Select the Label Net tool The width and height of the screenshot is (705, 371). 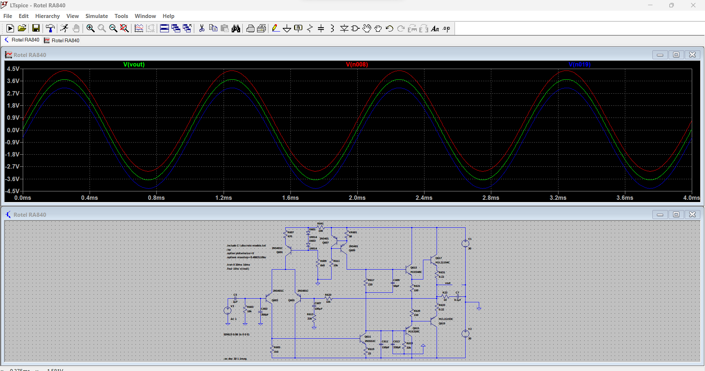(x=299, y=28)
